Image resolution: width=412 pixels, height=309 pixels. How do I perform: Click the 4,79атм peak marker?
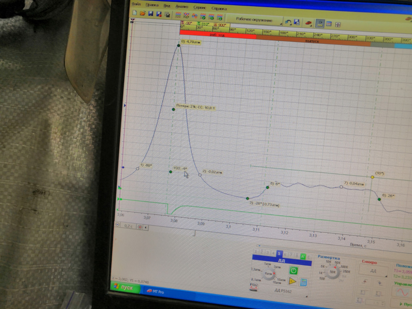[179, 45]
